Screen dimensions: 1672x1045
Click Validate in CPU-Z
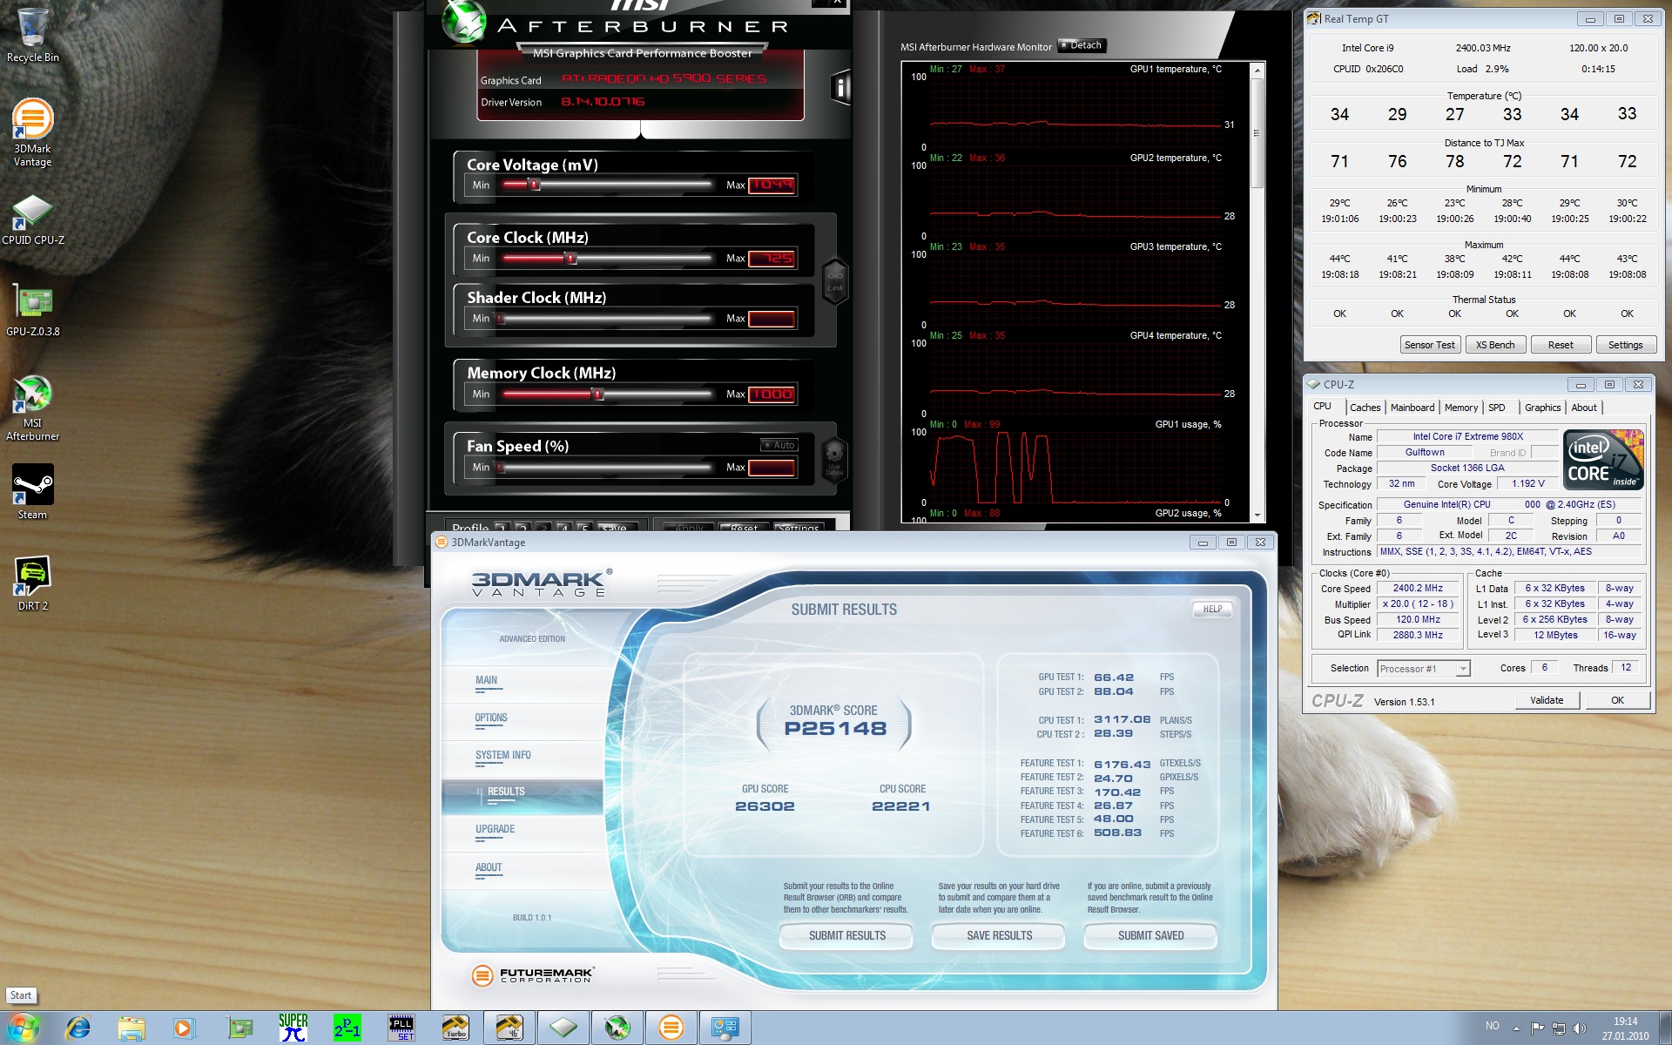(1547, 700)
